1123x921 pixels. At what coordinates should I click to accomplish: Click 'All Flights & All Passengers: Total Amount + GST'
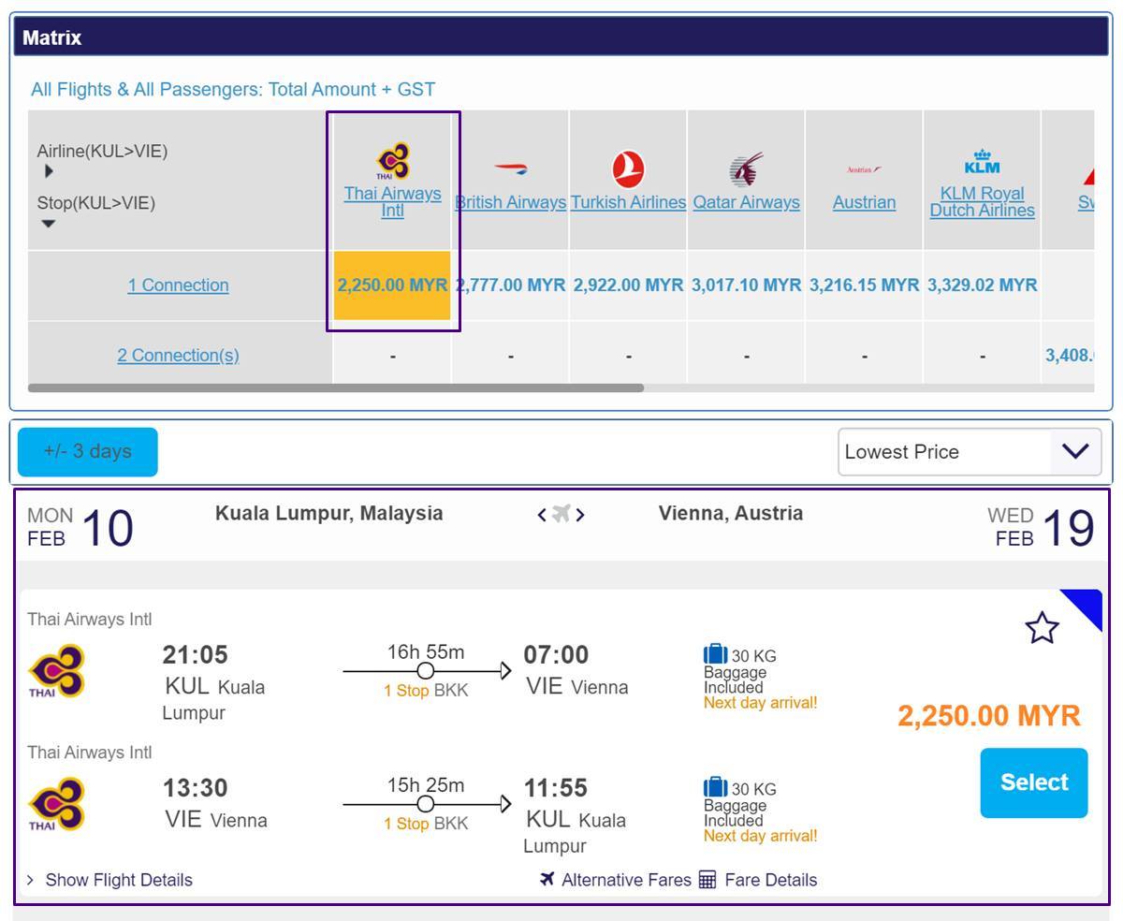[x=233, y=90]
